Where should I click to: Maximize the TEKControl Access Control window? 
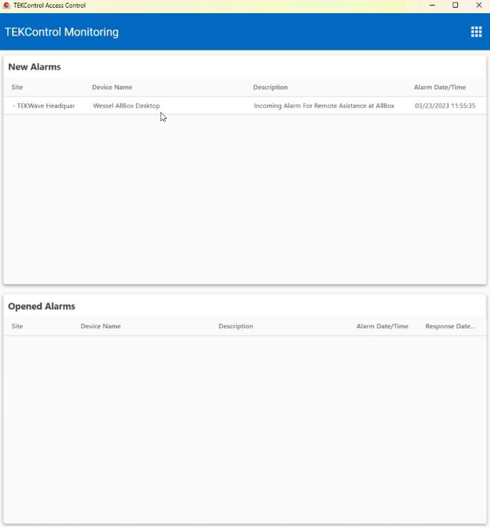tap(455, 5)
